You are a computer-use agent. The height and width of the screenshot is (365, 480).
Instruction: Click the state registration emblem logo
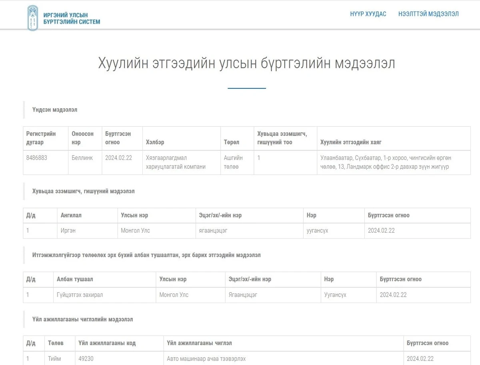tap(33, 18)
